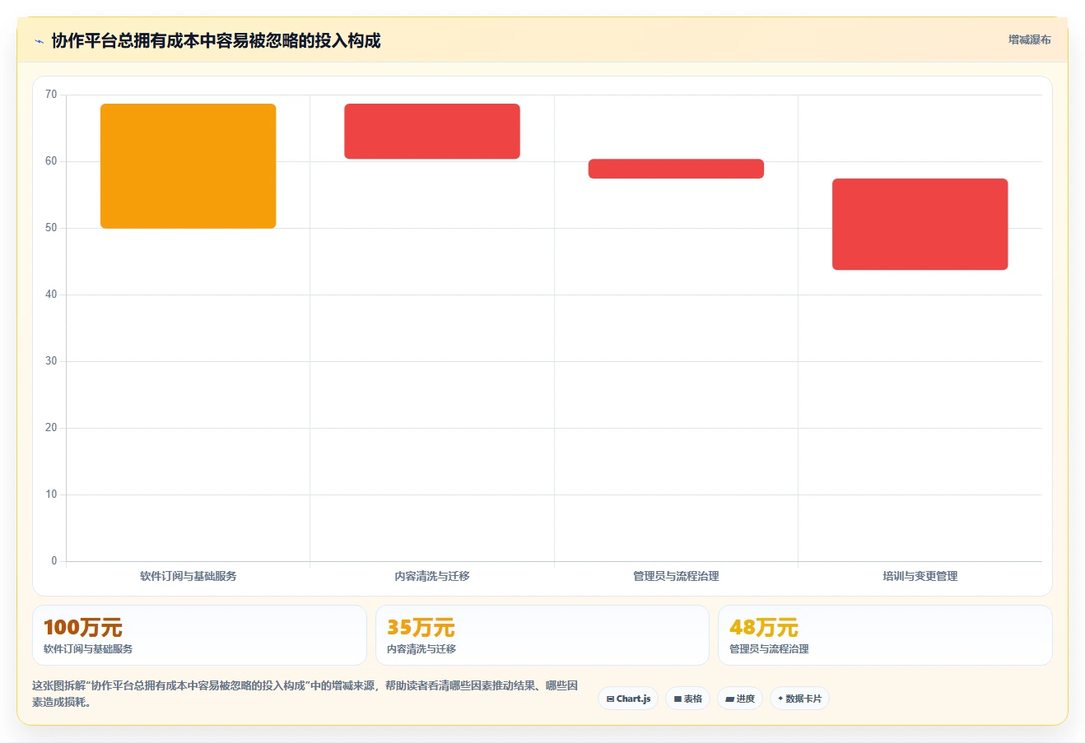Click the orange 软件订阅与基础服务 bar
The height and width of the screenshot is (743, 1085).
click(188, 166)
